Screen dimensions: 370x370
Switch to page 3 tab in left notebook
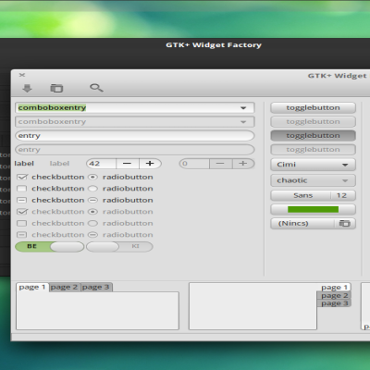[x=96, y=288]
